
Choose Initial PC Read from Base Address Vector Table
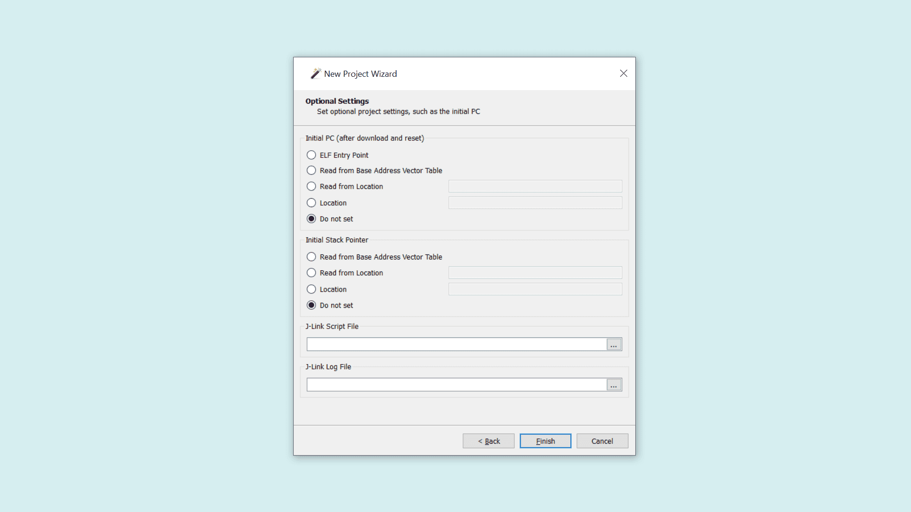(x=311, y=170)
